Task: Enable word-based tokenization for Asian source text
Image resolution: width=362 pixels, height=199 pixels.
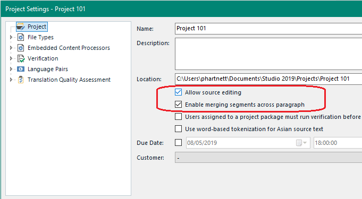Action: (x=178, y=128)
